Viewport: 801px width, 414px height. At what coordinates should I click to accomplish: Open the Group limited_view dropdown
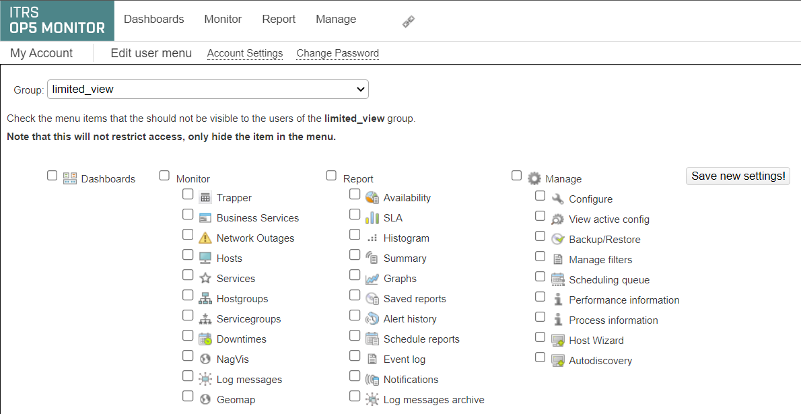click(x=208, y=89)
